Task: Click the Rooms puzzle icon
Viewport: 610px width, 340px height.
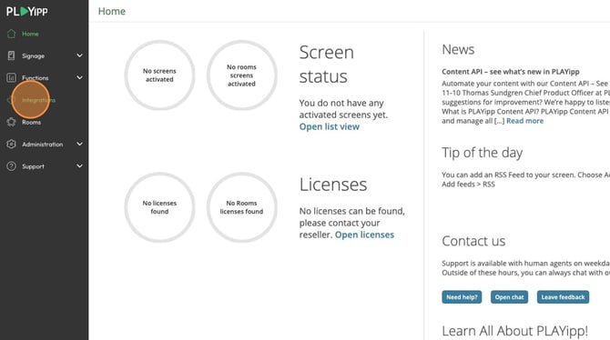Action: pyautogui.click(x=11, y=122)
